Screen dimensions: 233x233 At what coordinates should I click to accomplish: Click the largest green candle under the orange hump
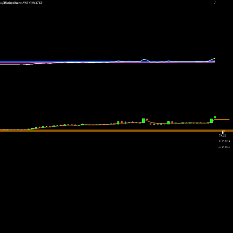tap(144, 121)
